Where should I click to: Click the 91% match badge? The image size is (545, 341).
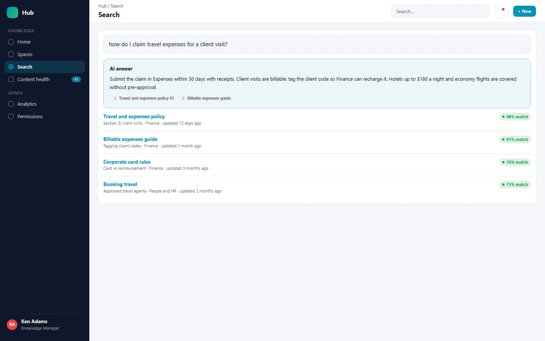[x=515, y=139]
